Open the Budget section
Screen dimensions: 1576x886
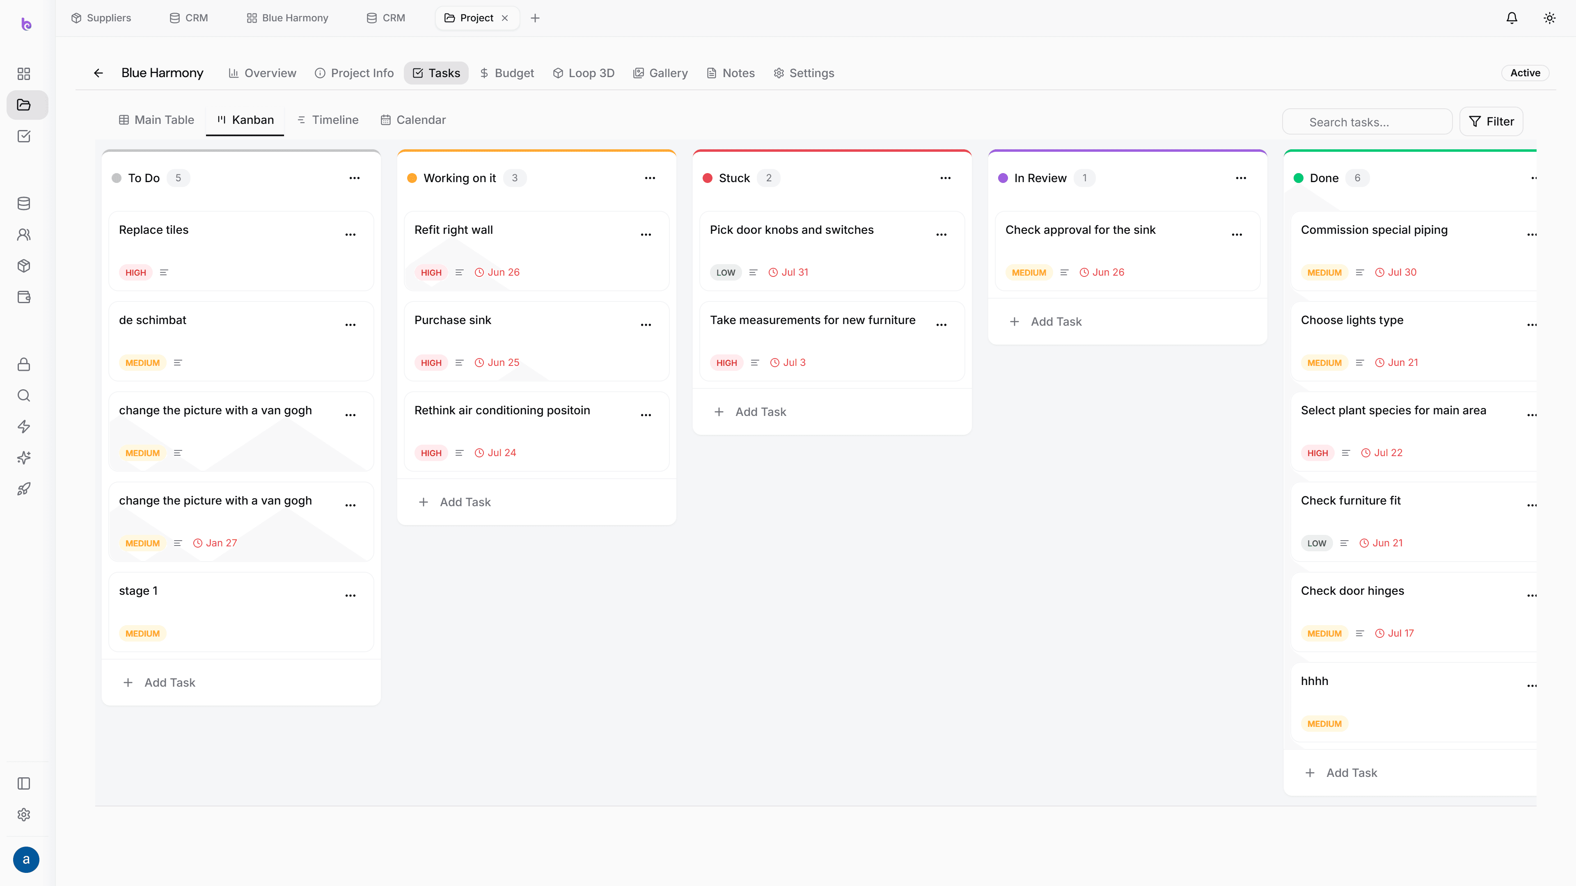pos(507,73)
